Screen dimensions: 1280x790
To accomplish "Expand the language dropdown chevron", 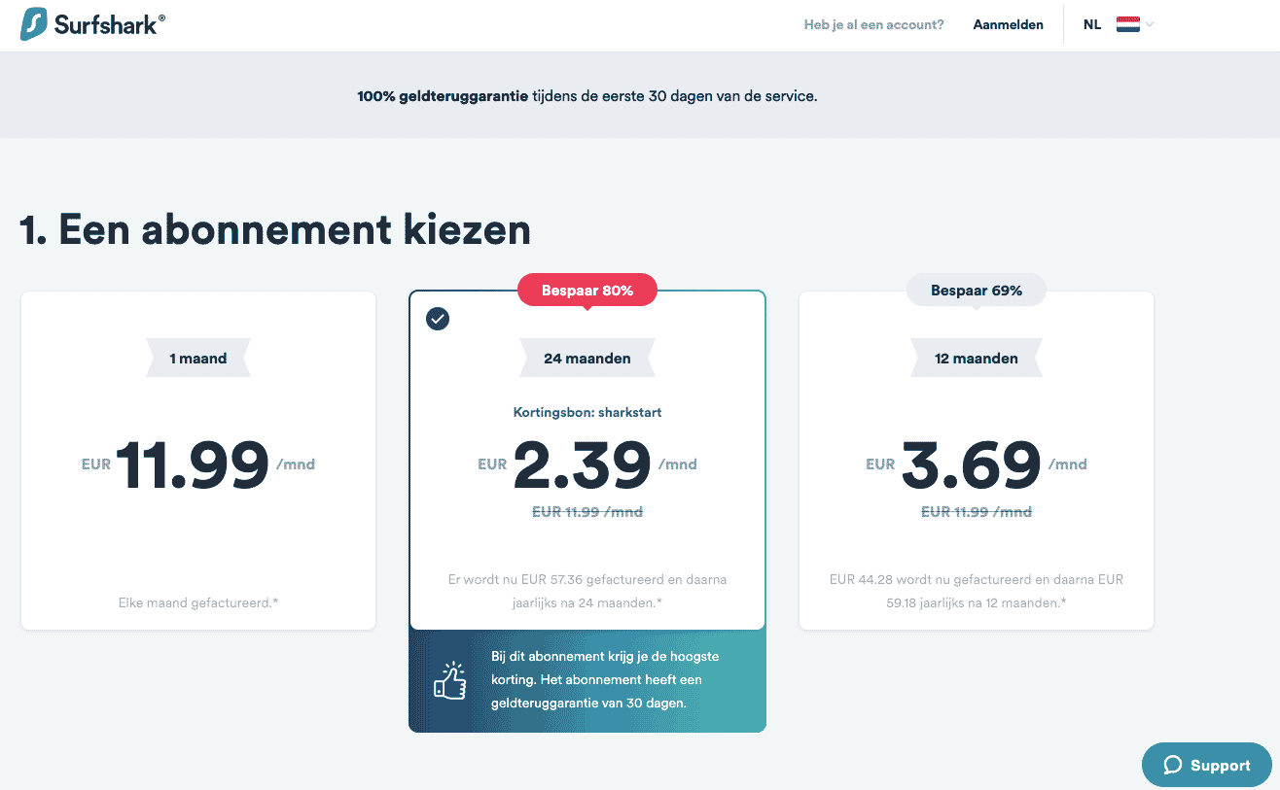I will click(1150, 25).
